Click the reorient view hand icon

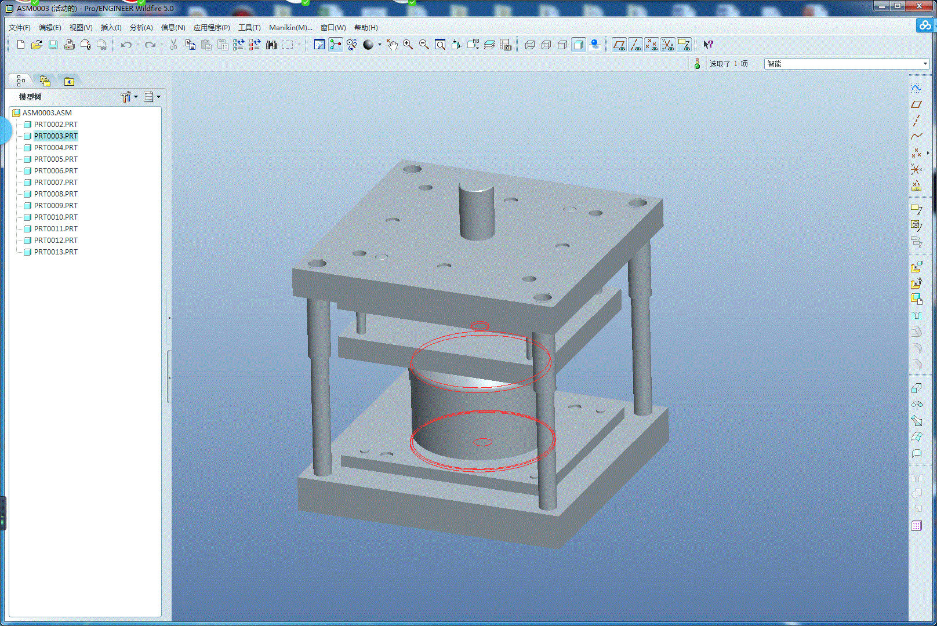pyautogui.click(x=393, y=45)
